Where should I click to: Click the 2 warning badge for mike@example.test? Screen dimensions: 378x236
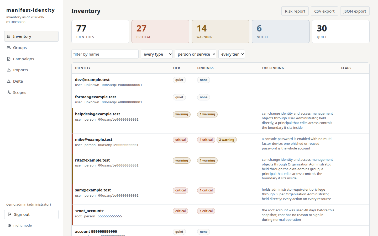pos(227,140)
